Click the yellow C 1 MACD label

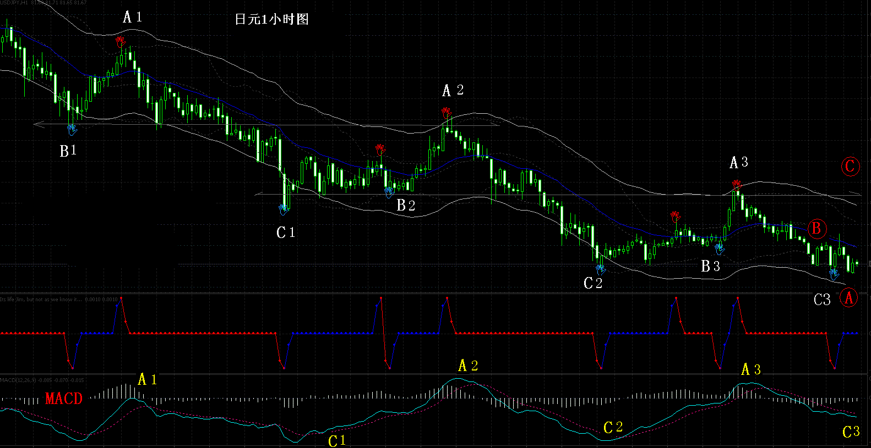click(337, 441)
